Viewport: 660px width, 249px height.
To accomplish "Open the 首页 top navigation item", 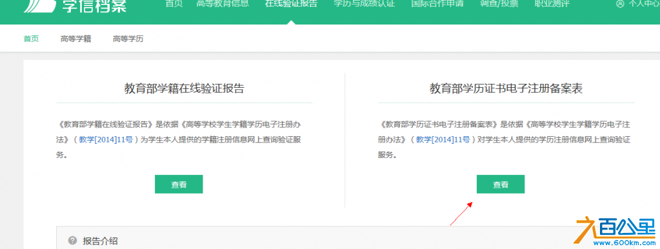I will pyautogui.click(x=174, y=4).
